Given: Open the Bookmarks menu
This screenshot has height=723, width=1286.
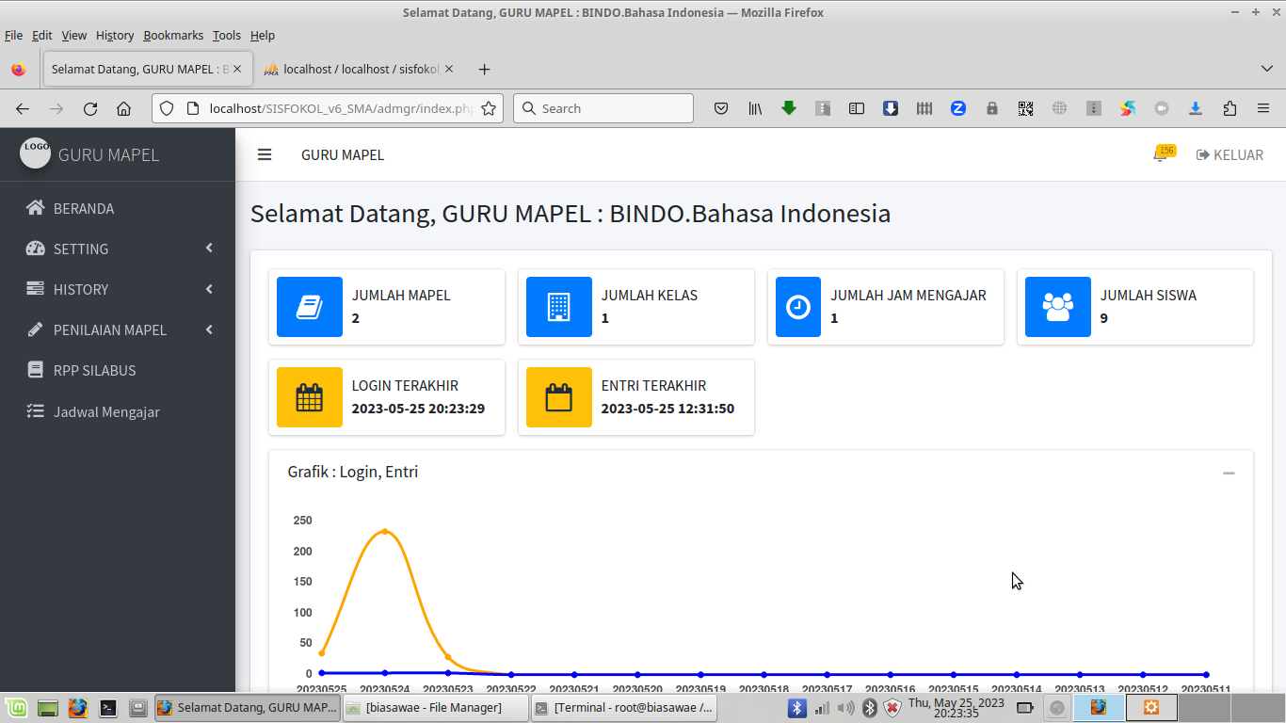Looking at the screenshot, I should [x=173, y=35].
